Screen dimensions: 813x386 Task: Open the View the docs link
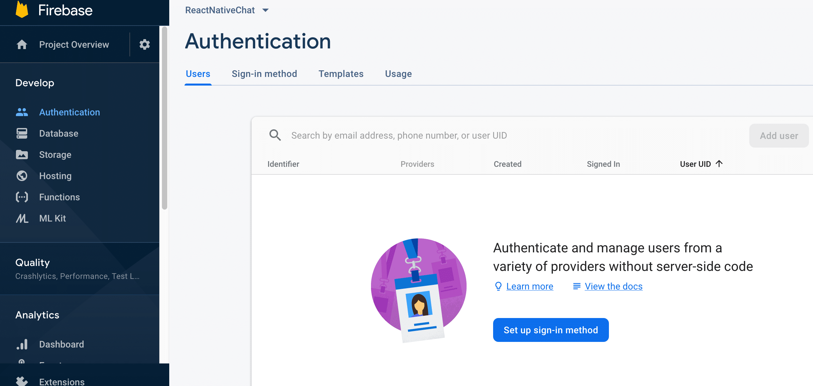(613, 286)
